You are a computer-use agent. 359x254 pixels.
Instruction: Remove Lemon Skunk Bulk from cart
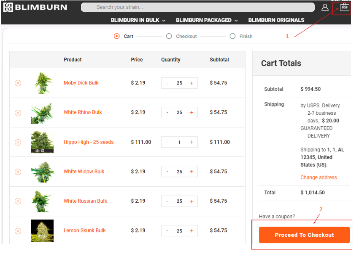click(x=18, y=231)
